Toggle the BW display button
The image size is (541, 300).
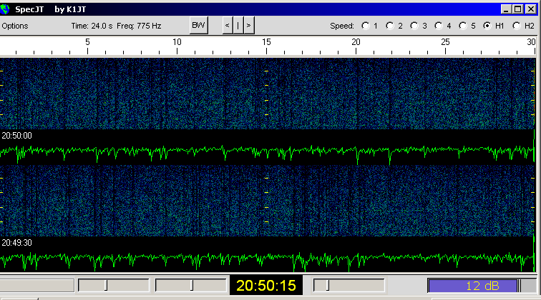tap(198, 25)
